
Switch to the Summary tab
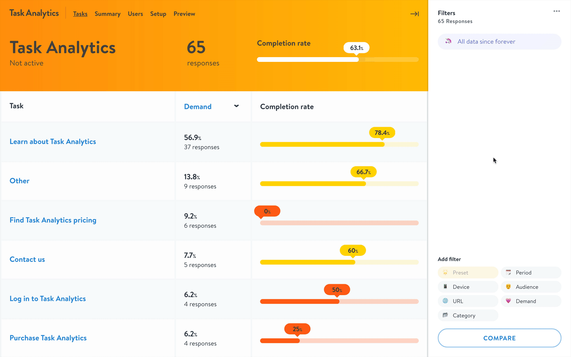point(107,14)
